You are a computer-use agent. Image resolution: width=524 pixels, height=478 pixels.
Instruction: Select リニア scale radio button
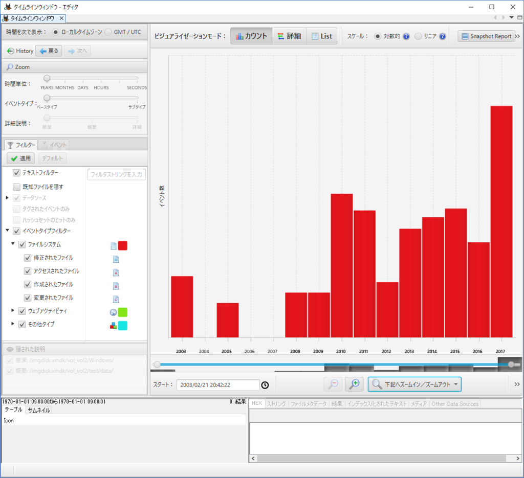pos(418,36)
